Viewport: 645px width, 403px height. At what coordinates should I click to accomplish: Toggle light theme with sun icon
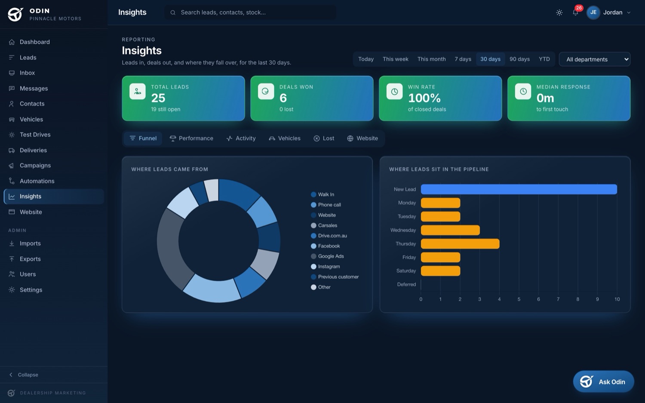pos(559,12)
